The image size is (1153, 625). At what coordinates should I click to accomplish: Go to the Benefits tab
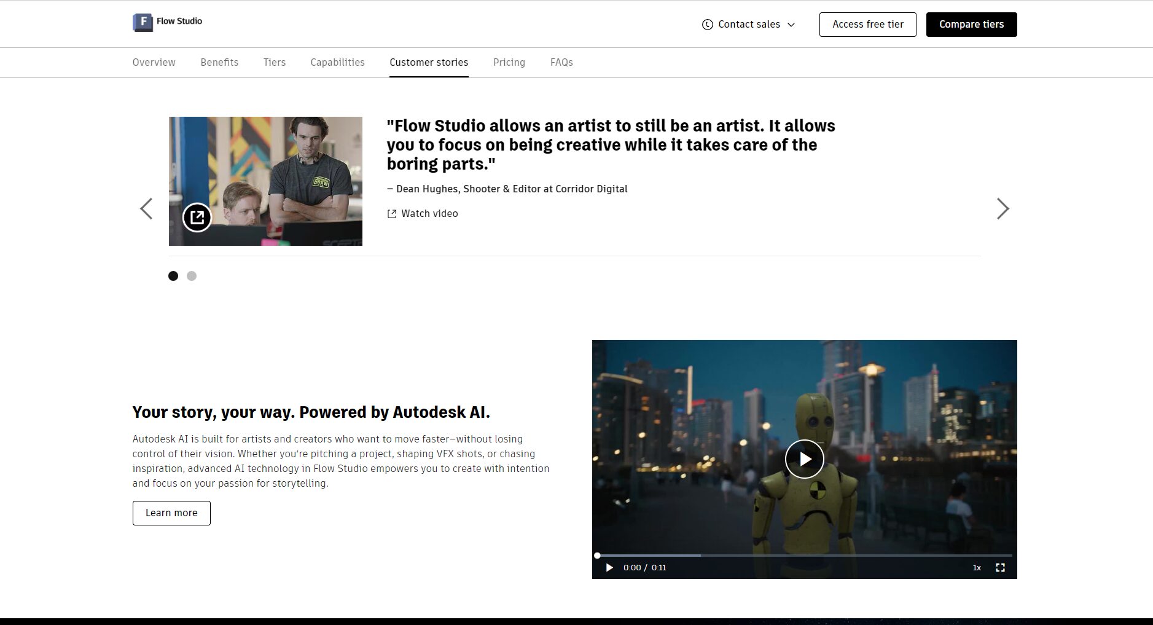tap(219, 62)
